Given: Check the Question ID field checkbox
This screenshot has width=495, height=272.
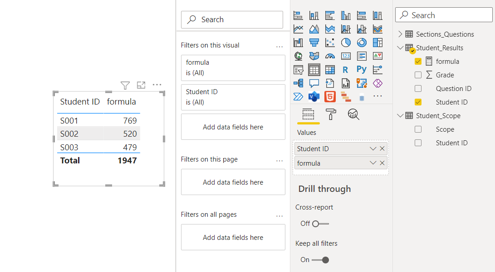Looking at the screenshot, I should [418, 88].
